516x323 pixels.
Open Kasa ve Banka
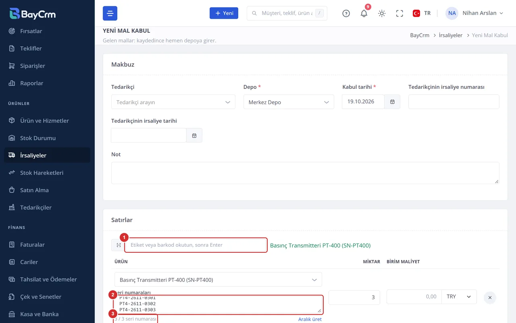(x=47, y=314)
